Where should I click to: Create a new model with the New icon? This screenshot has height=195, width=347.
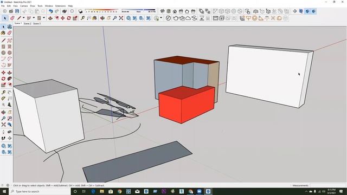click(5, 11)
